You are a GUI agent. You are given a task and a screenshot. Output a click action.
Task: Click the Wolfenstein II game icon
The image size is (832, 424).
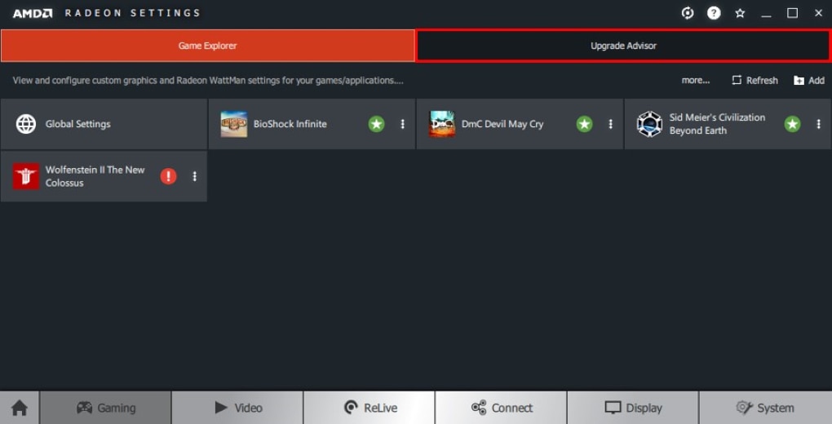point(26,176)
